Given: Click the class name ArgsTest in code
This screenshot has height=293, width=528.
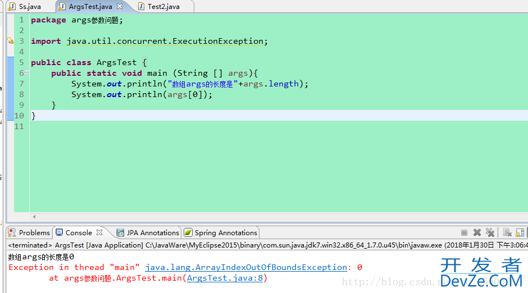Looking at the screenshot, I should [116, 62].
